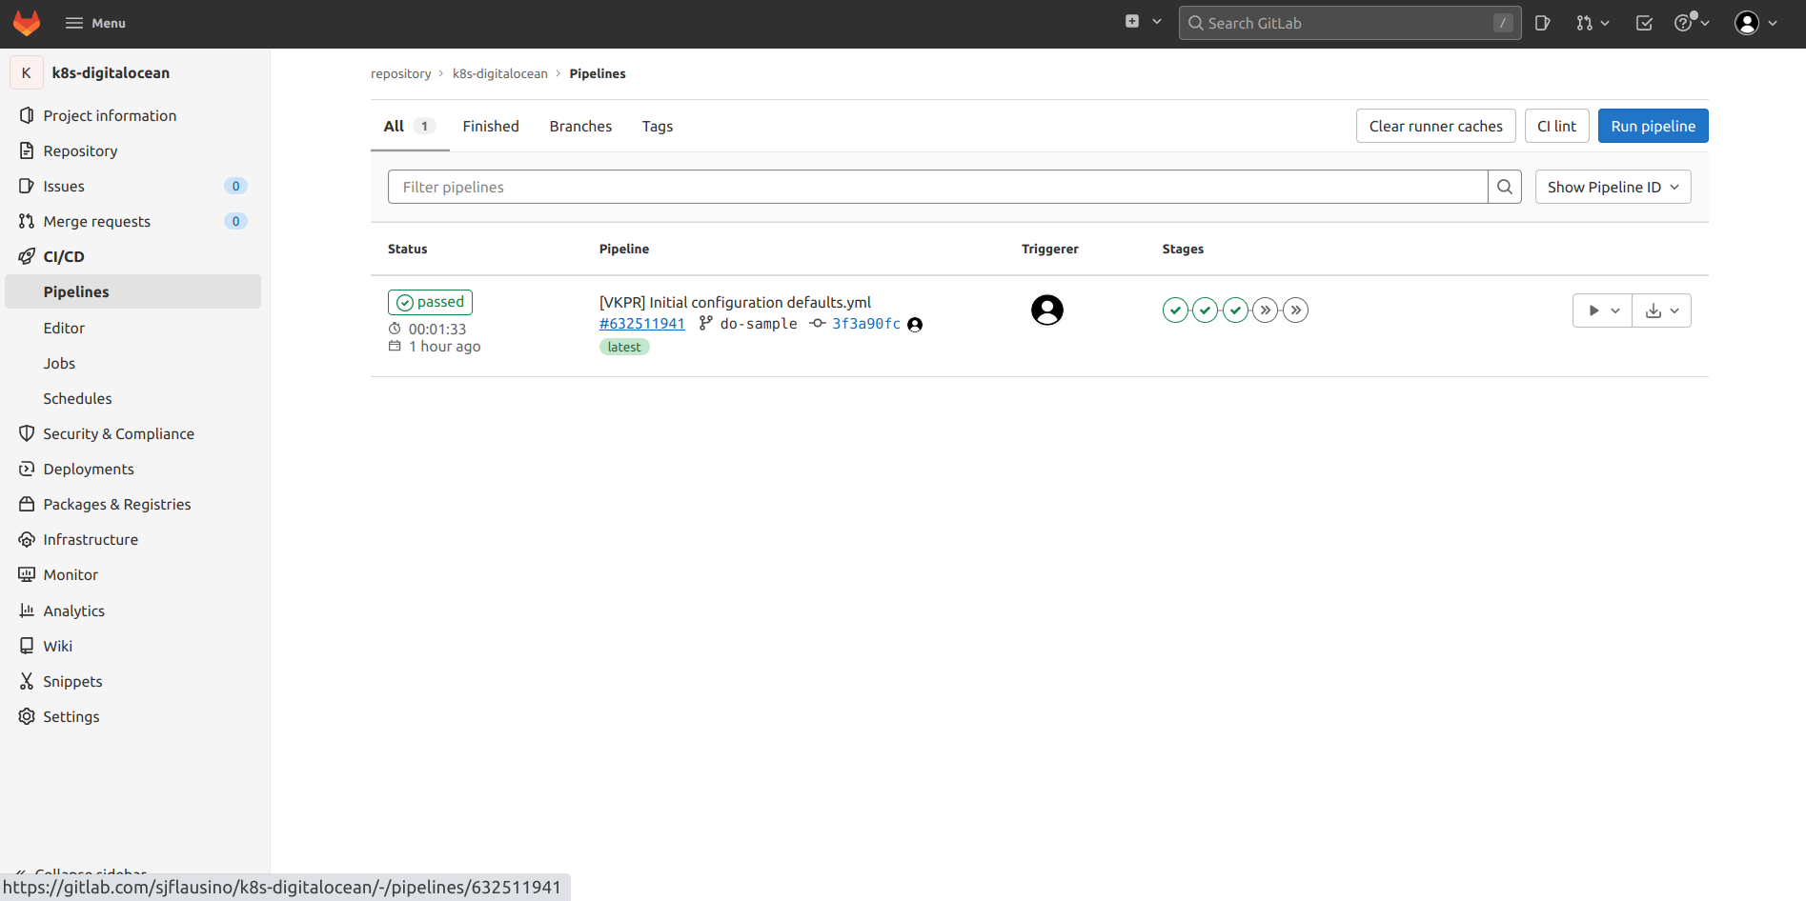Click the triggerer user avatar
This screenshot has height=901, width=1806.
(1047, 310)
